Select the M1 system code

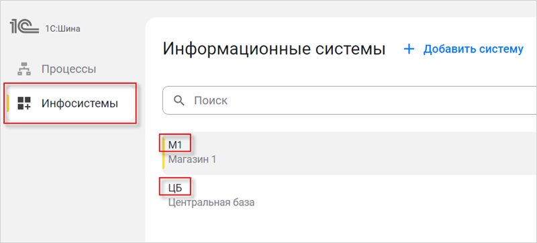coord(175,145)
